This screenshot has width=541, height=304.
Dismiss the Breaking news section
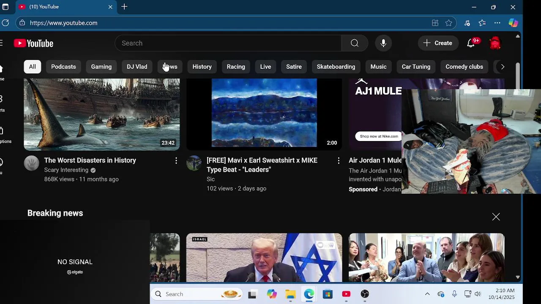496,217
